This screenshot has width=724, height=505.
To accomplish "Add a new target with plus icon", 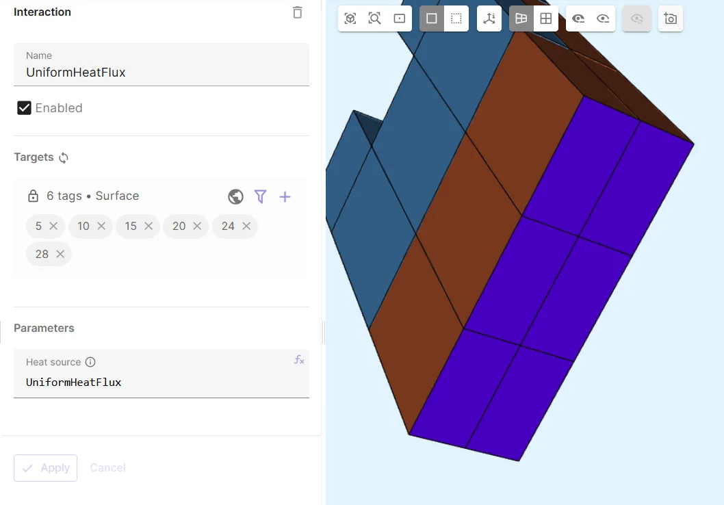I will tap(285, 197).
